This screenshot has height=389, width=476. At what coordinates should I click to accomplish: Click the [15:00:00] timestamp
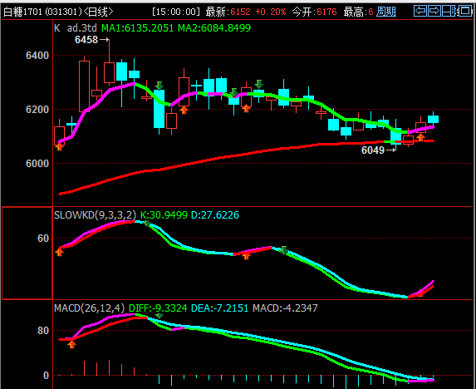coord(176,12)
